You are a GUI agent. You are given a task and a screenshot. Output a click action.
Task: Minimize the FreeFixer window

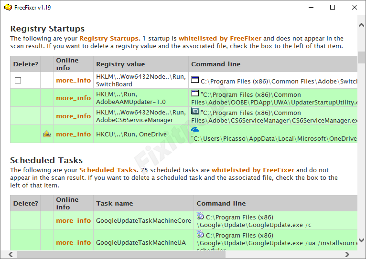pos(311,7)
